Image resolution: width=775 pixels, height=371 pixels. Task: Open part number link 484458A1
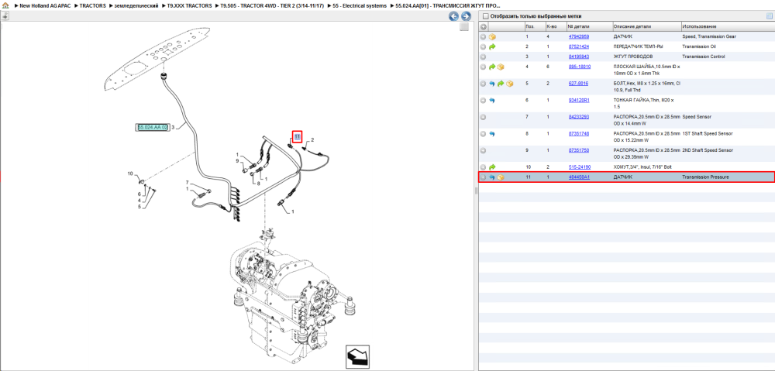point(579,177)
